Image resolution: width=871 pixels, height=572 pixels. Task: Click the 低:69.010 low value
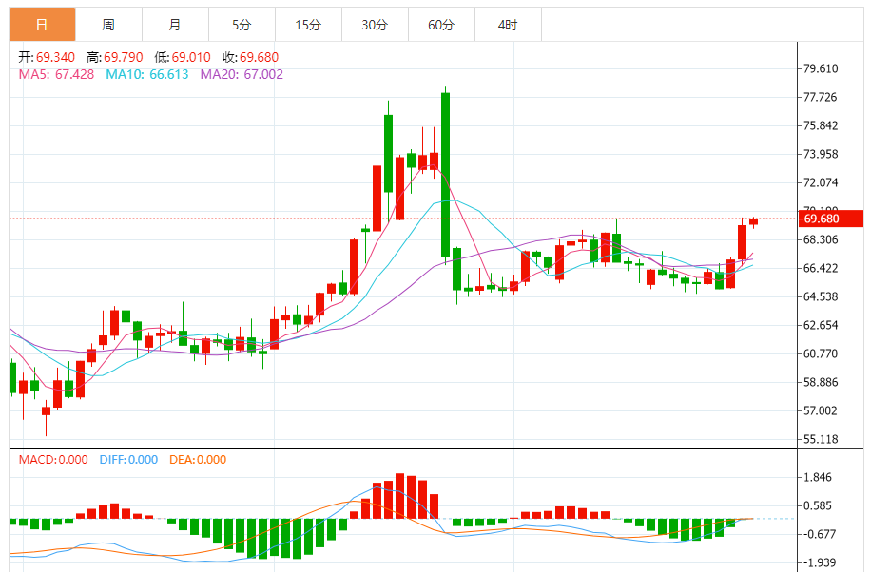tap(183, 57)
